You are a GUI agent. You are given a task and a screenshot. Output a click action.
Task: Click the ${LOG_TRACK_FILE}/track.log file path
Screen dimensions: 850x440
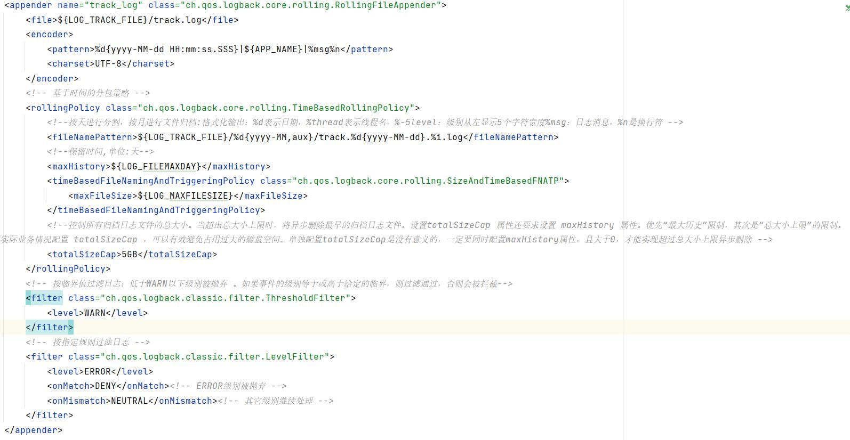pos(130,20)
